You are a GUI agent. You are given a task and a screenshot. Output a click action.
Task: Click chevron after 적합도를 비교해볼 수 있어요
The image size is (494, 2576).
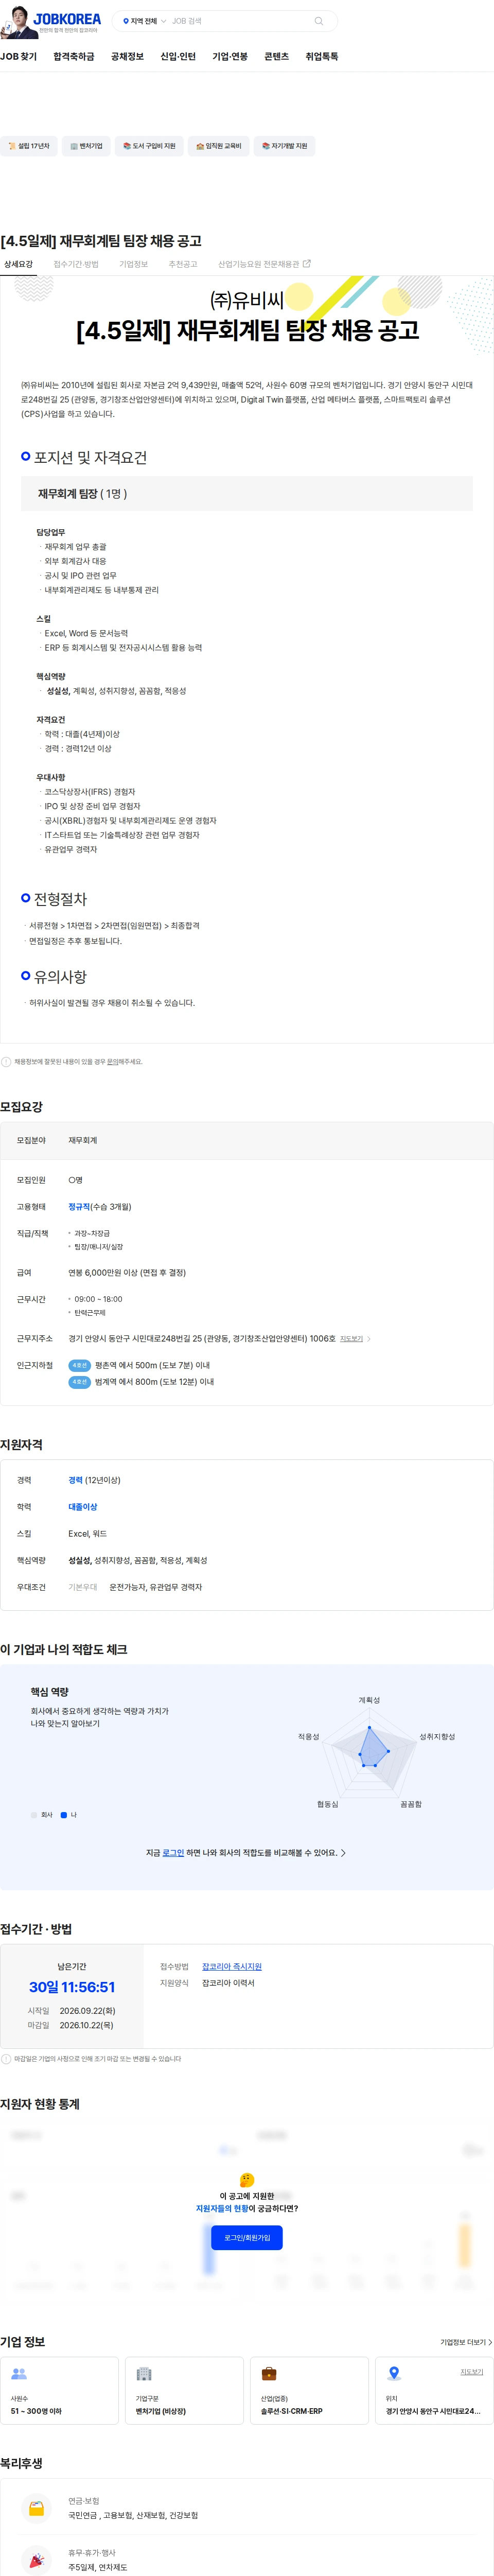coord(344,1853)
